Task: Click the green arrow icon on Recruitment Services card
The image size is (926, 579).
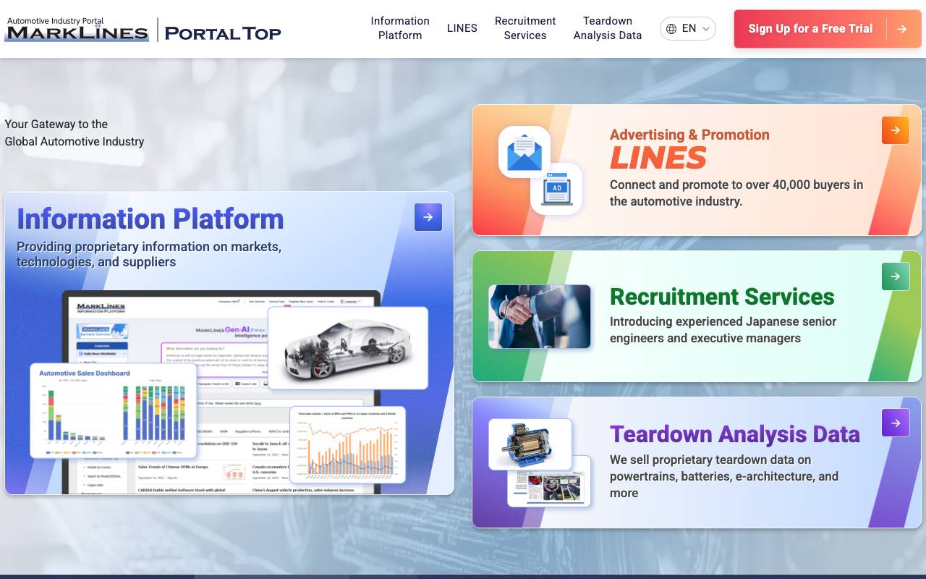Action: [x=895, y=276]
